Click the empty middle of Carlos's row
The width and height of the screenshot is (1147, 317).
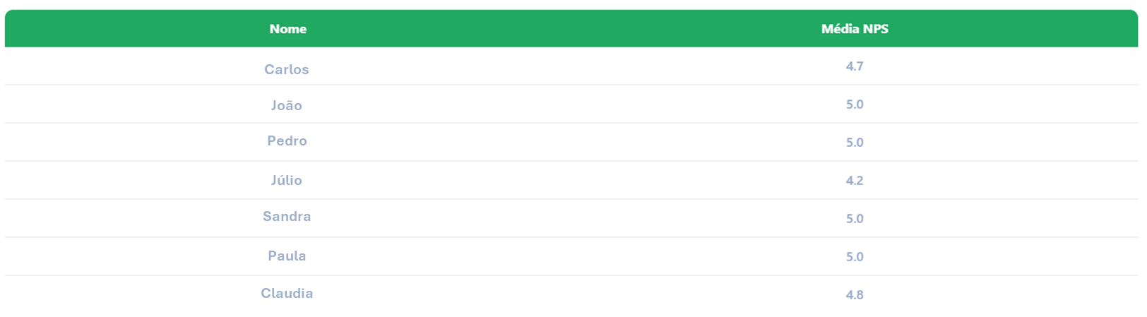tap(571, 66)
